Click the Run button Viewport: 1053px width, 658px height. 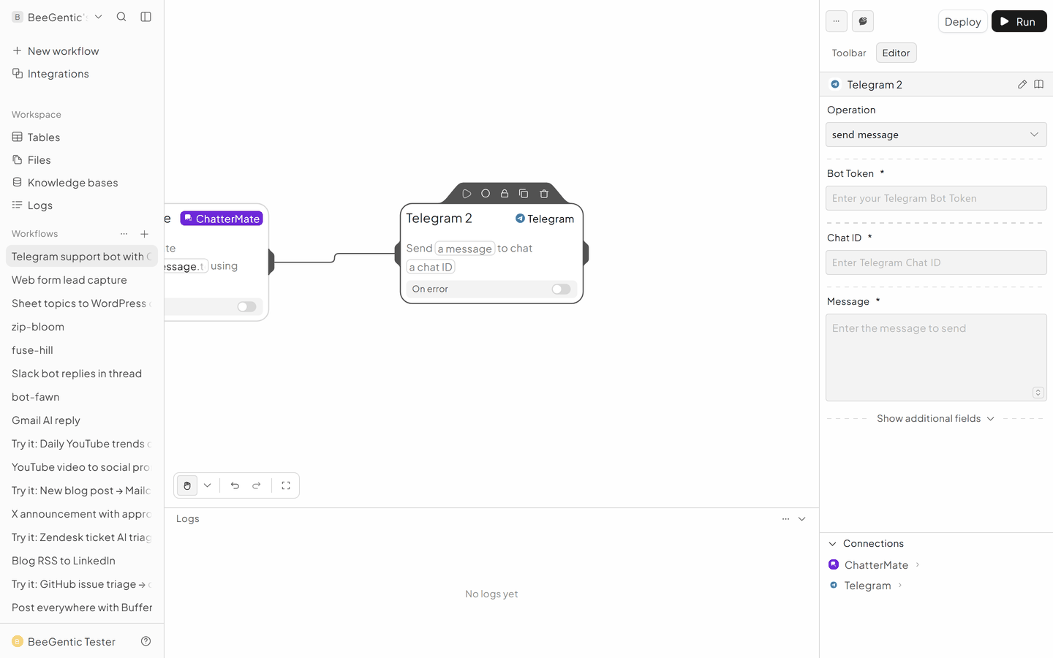pyautogui.click(x=1019, y=21)
